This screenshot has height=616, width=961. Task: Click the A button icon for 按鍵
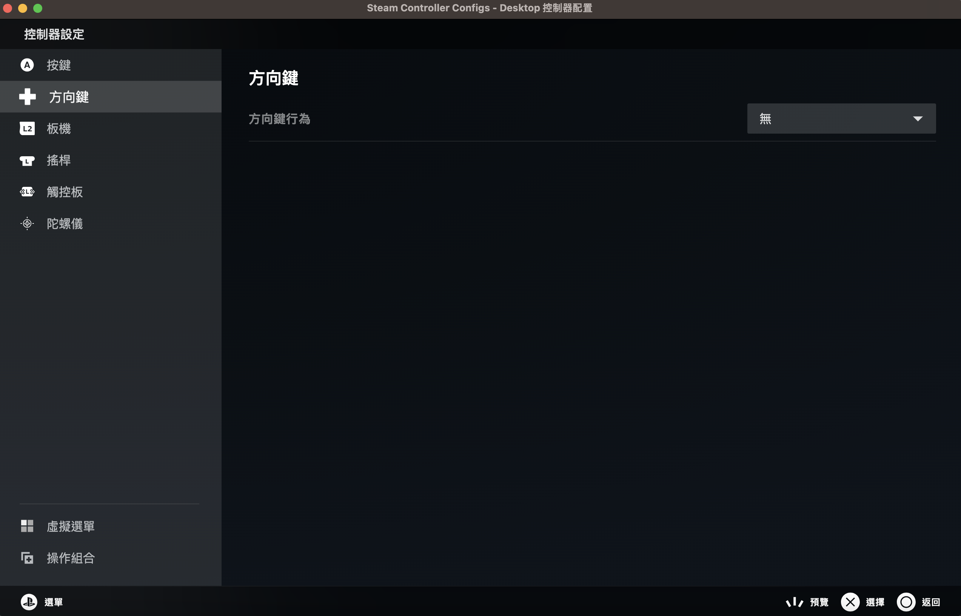tap(27, 65)
